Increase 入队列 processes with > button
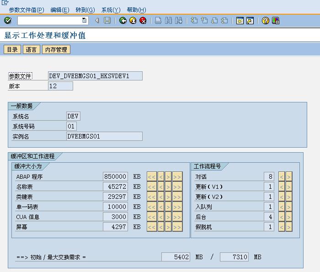The image size is (320, 272). coord(289,207)
